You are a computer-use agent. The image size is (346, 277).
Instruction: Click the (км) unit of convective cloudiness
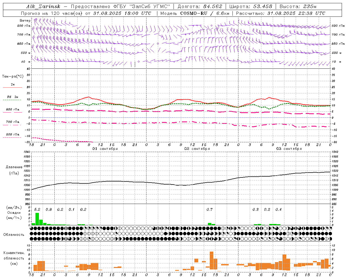click(x=14, y=263)
